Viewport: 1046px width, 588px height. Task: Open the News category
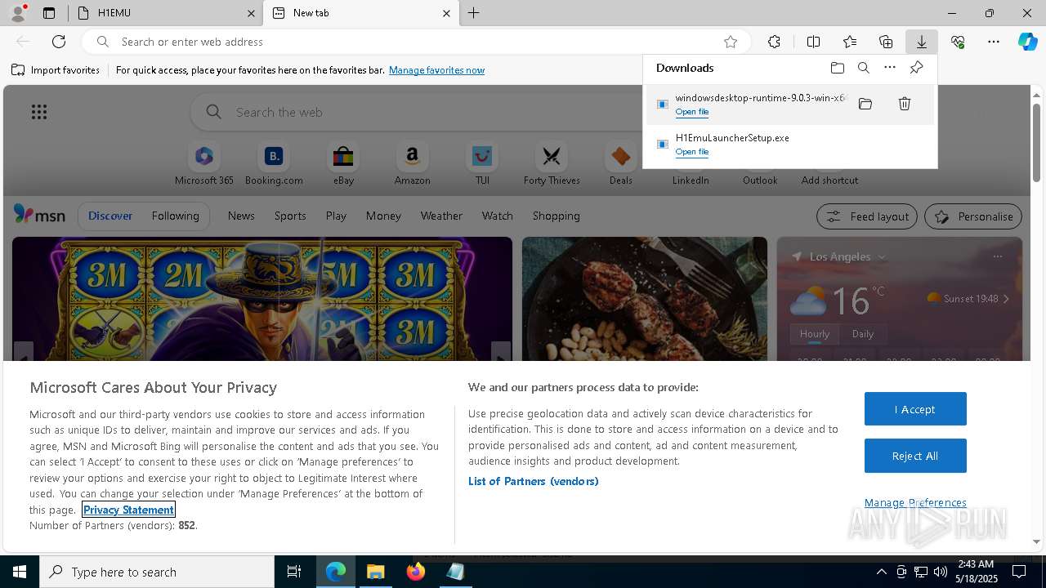241,216
